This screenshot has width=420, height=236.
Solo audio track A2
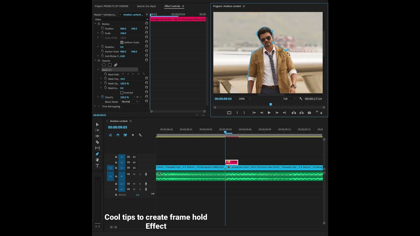[140, 184]
